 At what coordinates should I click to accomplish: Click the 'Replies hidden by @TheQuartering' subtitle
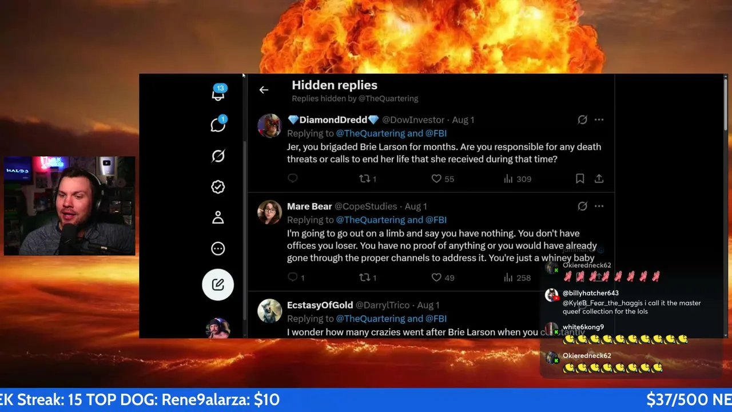pos(355,98)
